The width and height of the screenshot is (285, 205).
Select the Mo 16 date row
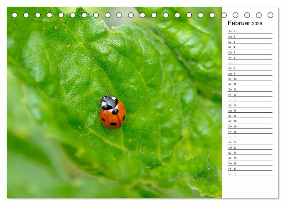[x=250, y=111]
